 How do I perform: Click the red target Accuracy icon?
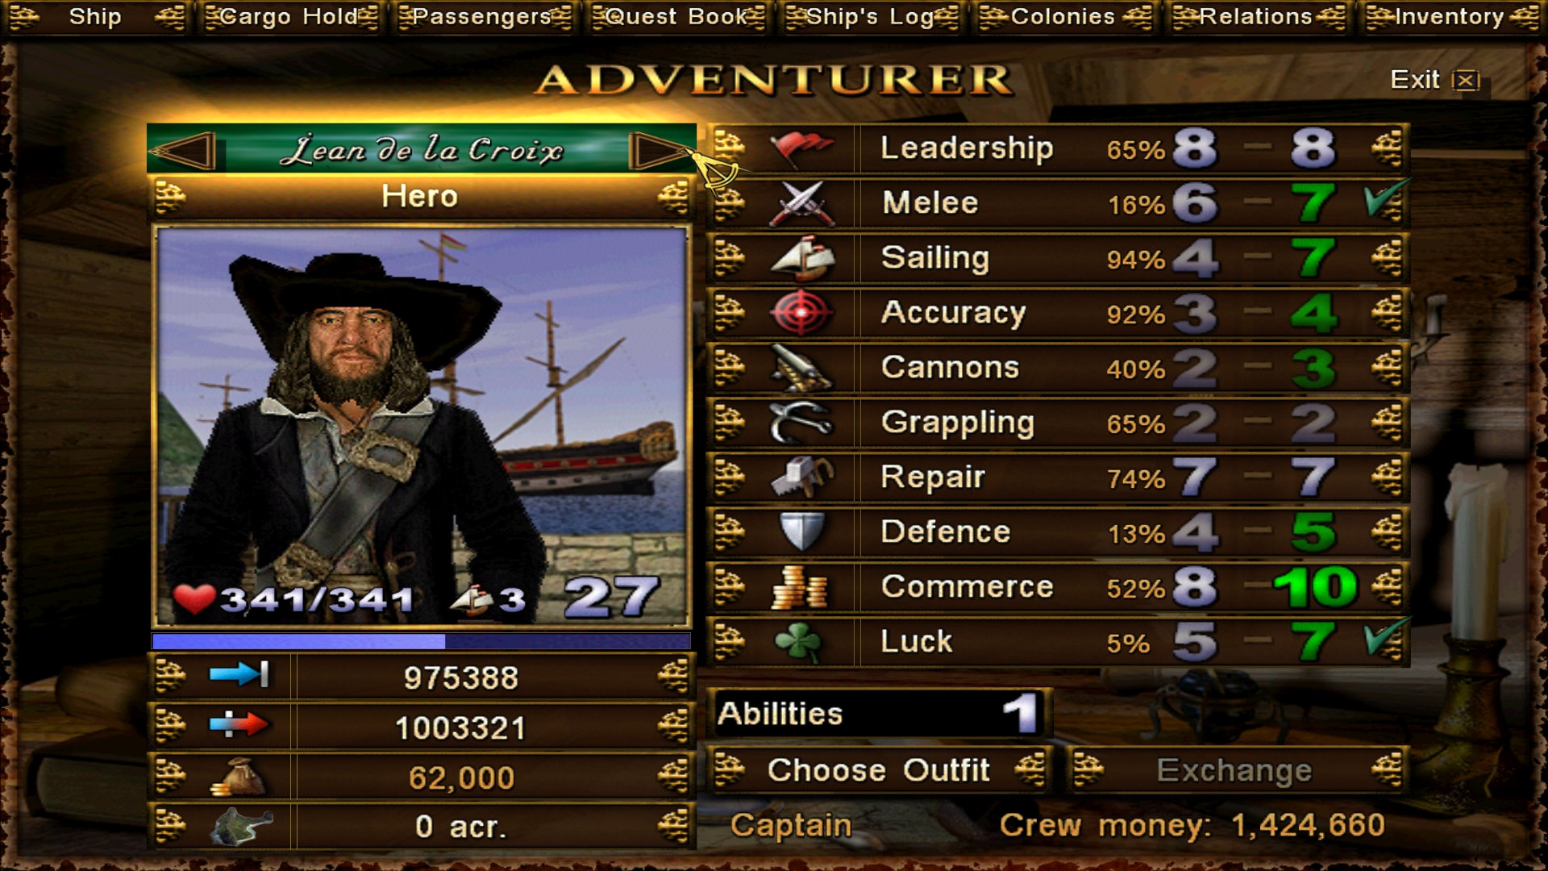(801, 313)
